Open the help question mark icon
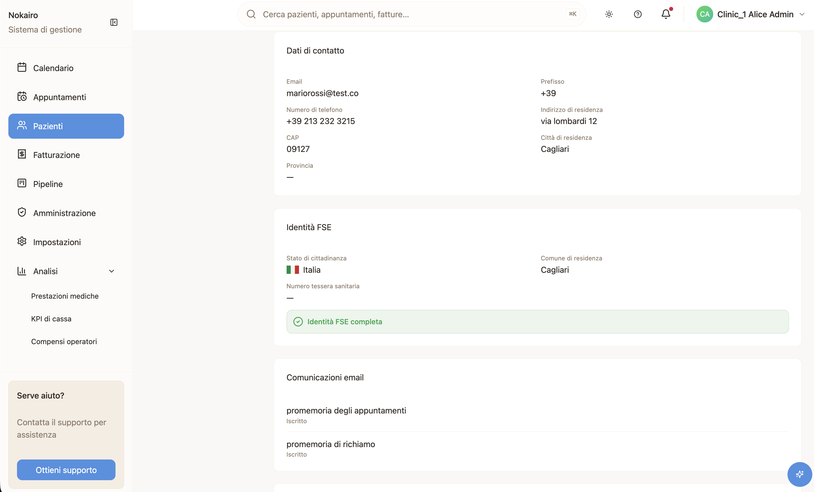The height and width of the screenshot is (492, 814). coord(638,14)
